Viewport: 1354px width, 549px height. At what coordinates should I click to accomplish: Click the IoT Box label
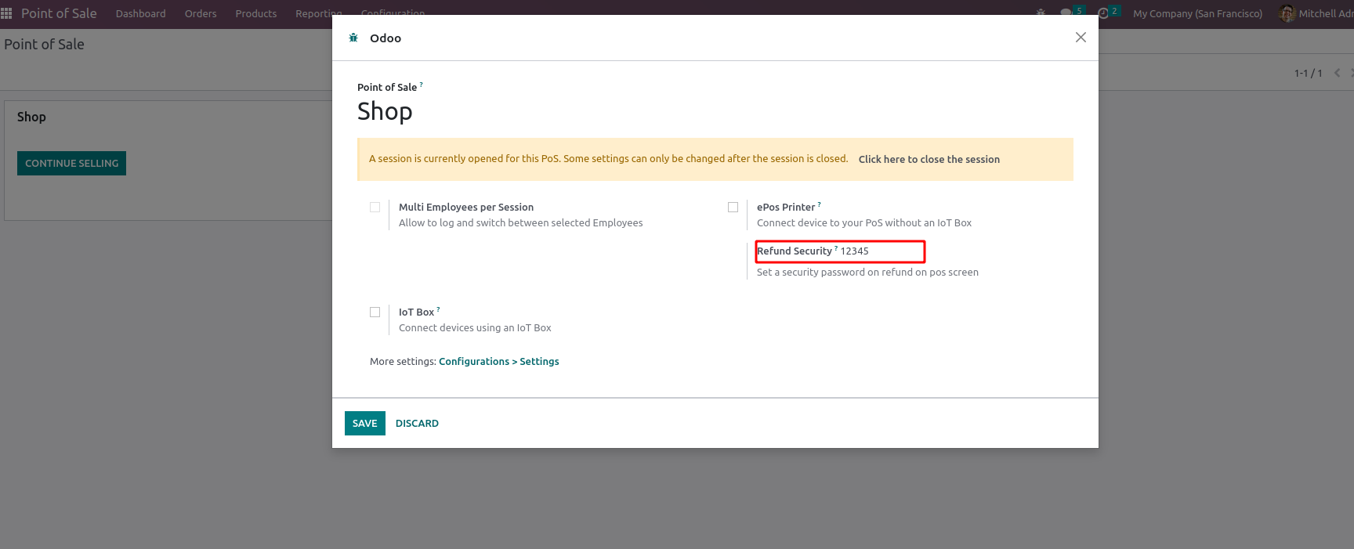(x=416, y=312)
